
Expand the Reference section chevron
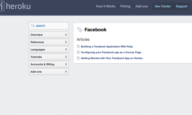66,42
